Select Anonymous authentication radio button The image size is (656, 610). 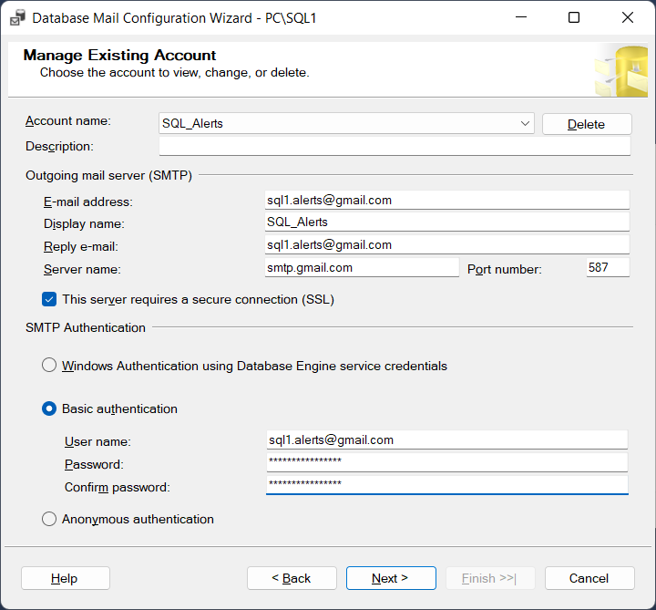pos(49,519)
